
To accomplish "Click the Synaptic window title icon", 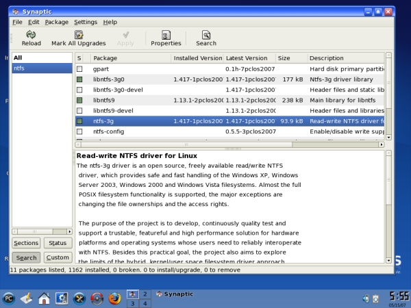I will (x=16, y=12).
